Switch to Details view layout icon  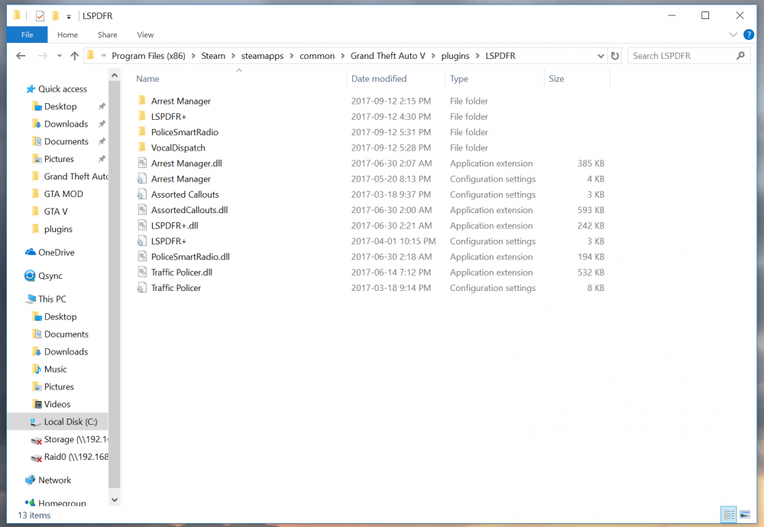tap(729, 514)
